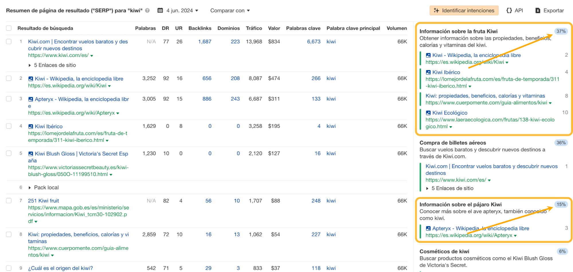Click the 37% intent share badge

tap(561, 31)
